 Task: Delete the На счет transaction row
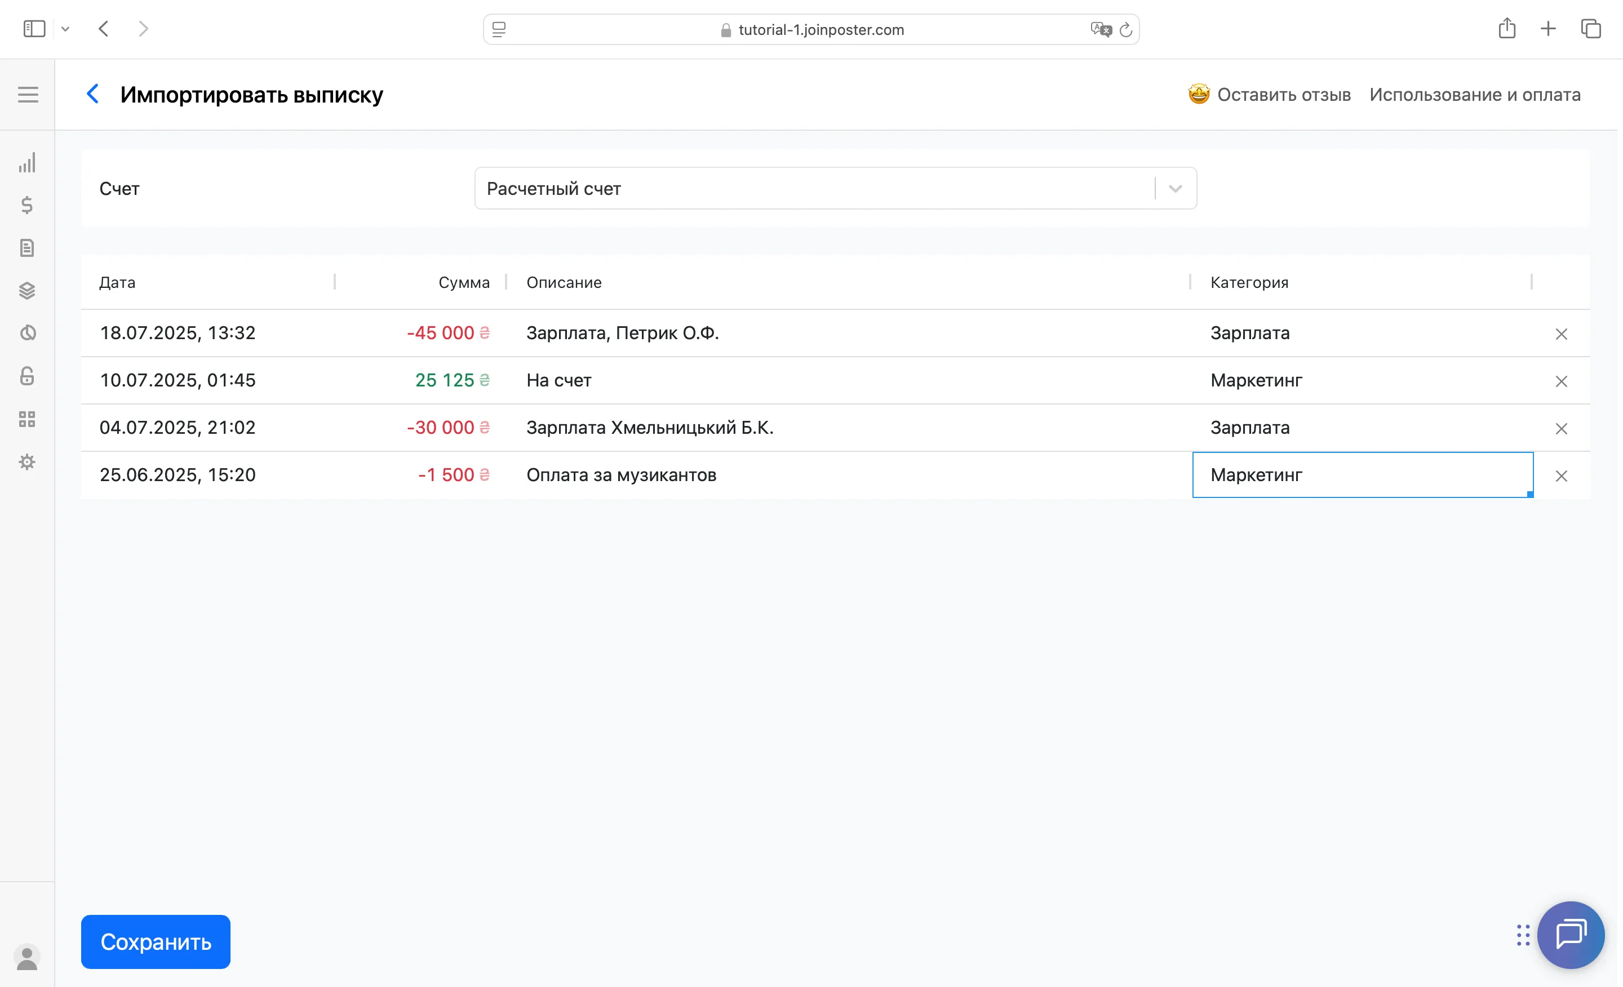[x=1560, y=381]
